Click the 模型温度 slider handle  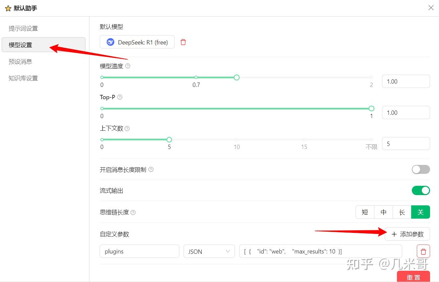click(x=237, y=77)
